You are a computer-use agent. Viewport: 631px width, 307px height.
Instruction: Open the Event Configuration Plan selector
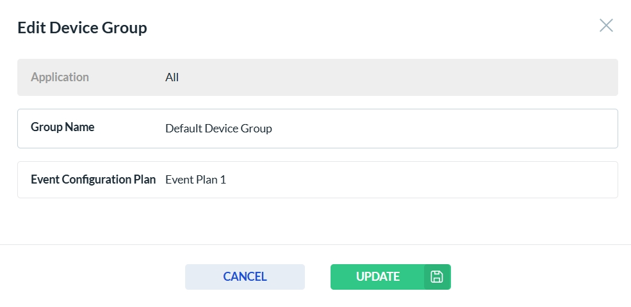click(384, 180)
